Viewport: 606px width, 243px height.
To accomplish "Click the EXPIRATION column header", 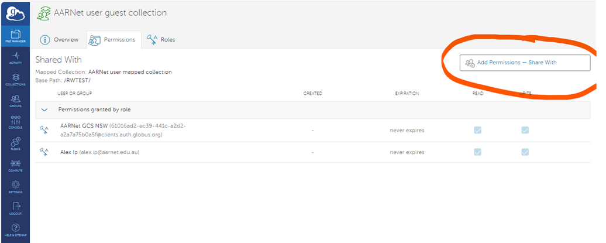I will (407, 94).
